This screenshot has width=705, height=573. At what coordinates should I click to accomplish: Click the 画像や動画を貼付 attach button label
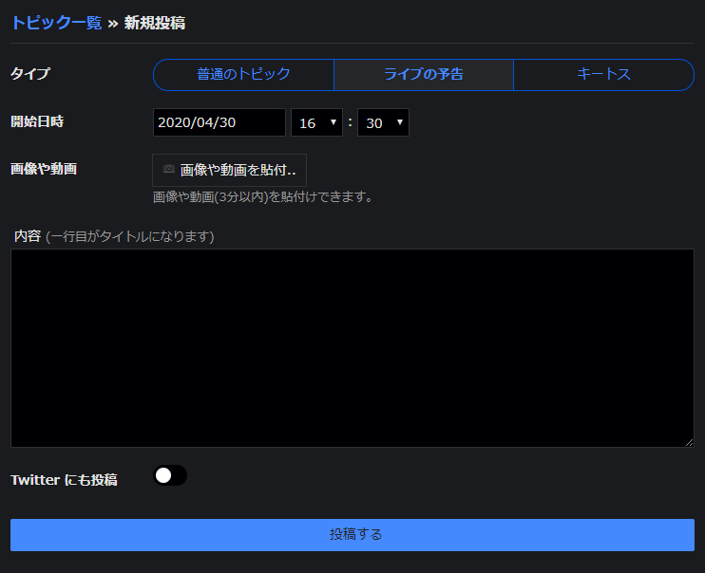[x=238, y=171]
